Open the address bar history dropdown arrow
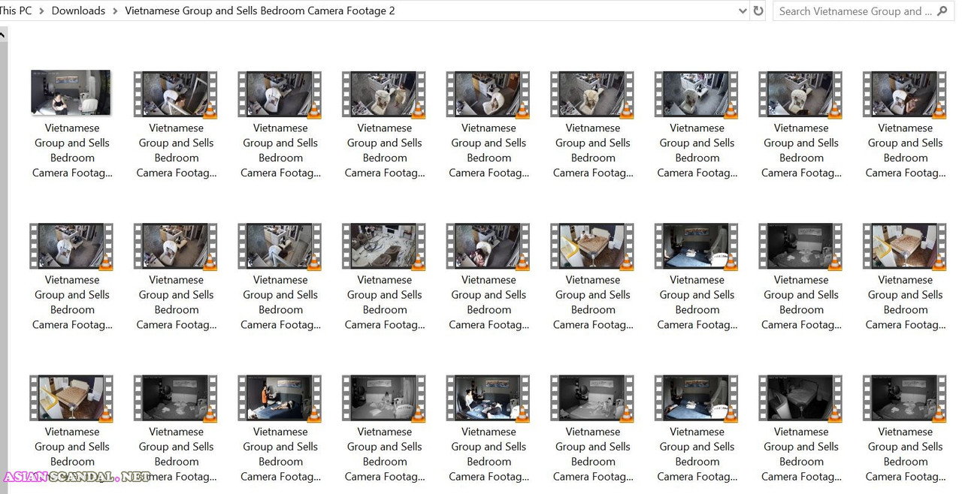Screen dimensions: 962x494 click(743, 11)
